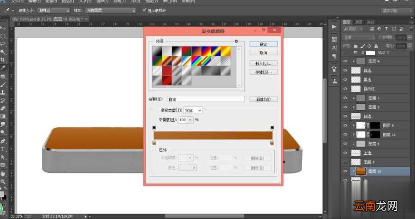This screenshot has height=219, width=415.
Task: Open the File menu
Action: [18, 1]
